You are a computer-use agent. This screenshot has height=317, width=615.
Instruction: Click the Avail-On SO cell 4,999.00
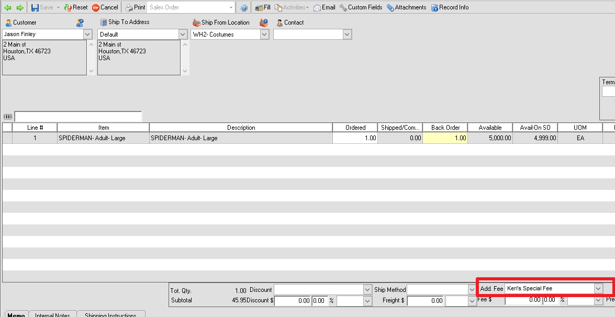(535, 138)
